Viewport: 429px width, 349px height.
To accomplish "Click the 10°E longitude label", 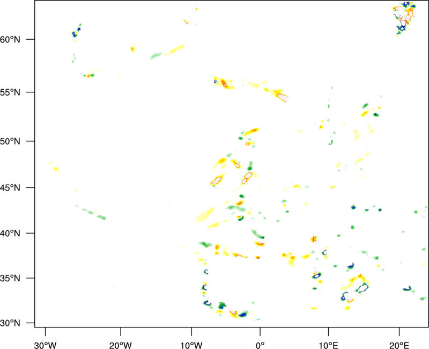I will click(329, 345).
